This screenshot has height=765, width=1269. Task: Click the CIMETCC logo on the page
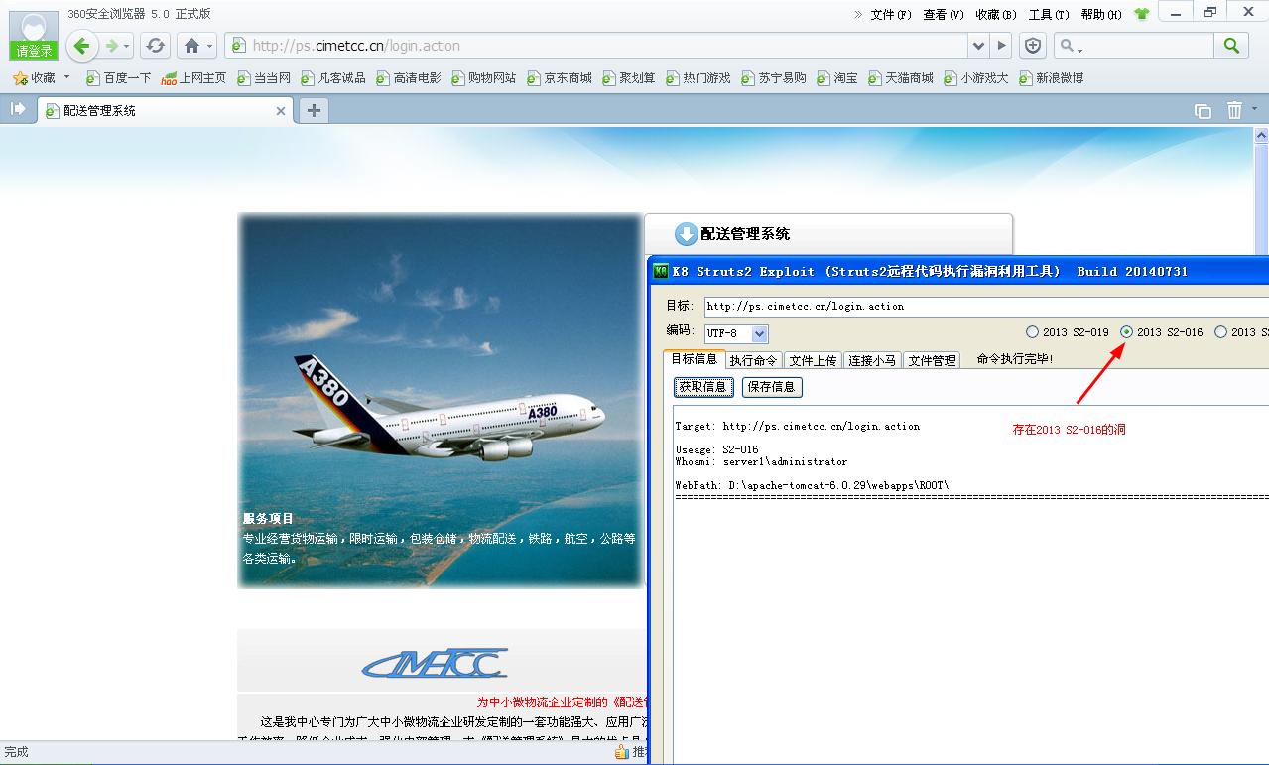coord(435,662)
